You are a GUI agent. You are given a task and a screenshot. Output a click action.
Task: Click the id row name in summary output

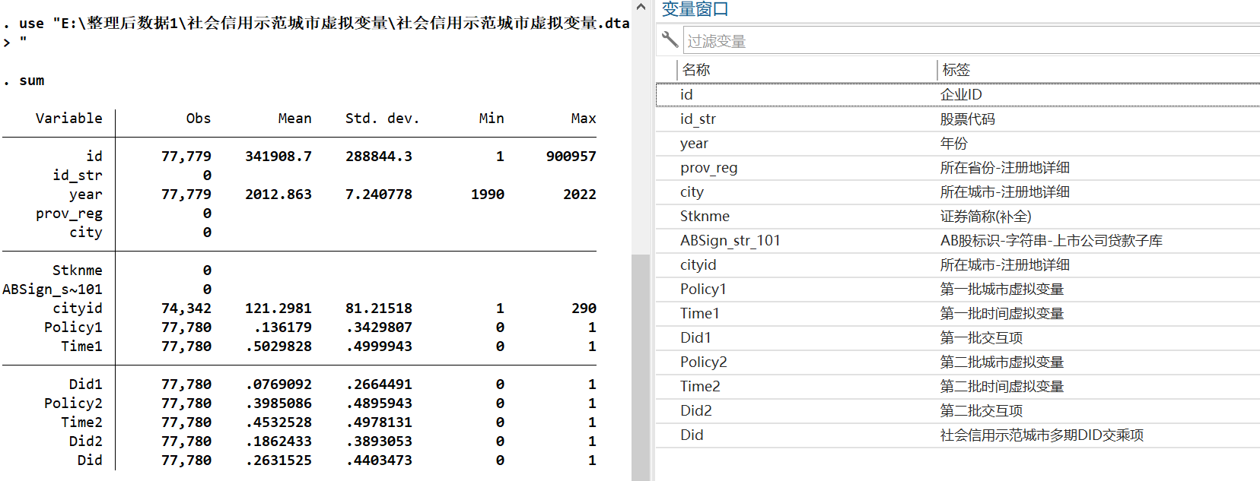tap(94, 157)
